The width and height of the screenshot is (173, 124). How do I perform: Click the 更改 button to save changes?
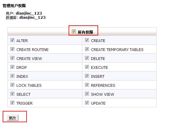13,118
